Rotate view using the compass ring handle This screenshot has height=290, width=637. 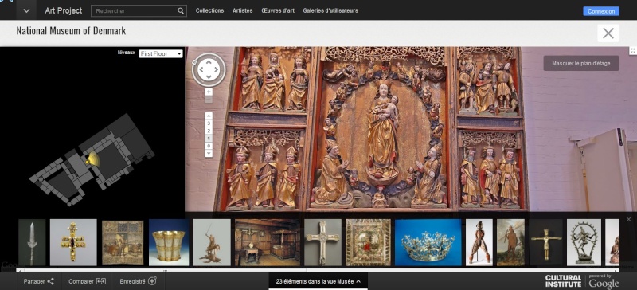(194, 62)
